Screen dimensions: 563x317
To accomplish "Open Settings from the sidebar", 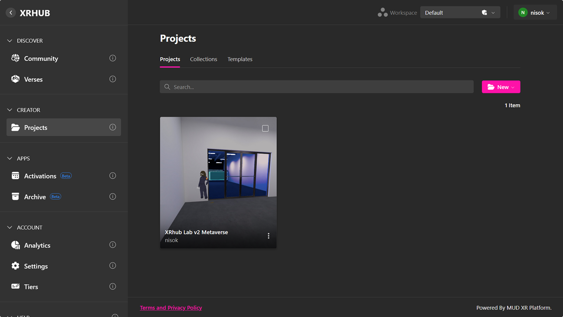I will click(x=36, y=266).
